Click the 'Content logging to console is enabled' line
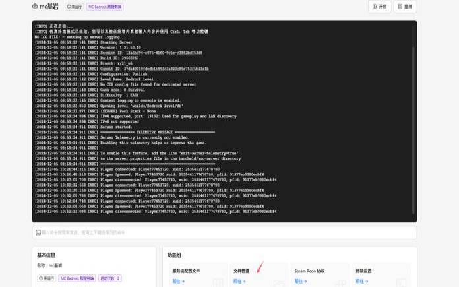 (107, 100)
